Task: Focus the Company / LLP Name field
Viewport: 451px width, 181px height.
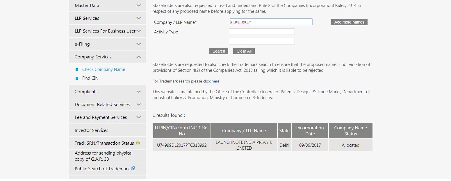Action: coord(271,22)
